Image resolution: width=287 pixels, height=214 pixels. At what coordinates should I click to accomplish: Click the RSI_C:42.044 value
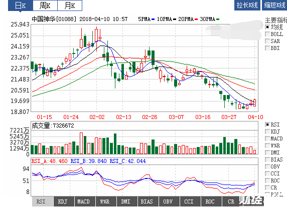[128, 161]
